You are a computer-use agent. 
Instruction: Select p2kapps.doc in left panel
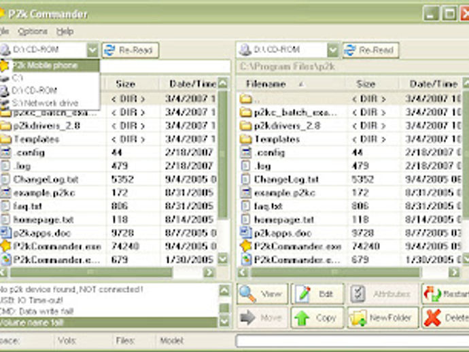pos(42,232)
